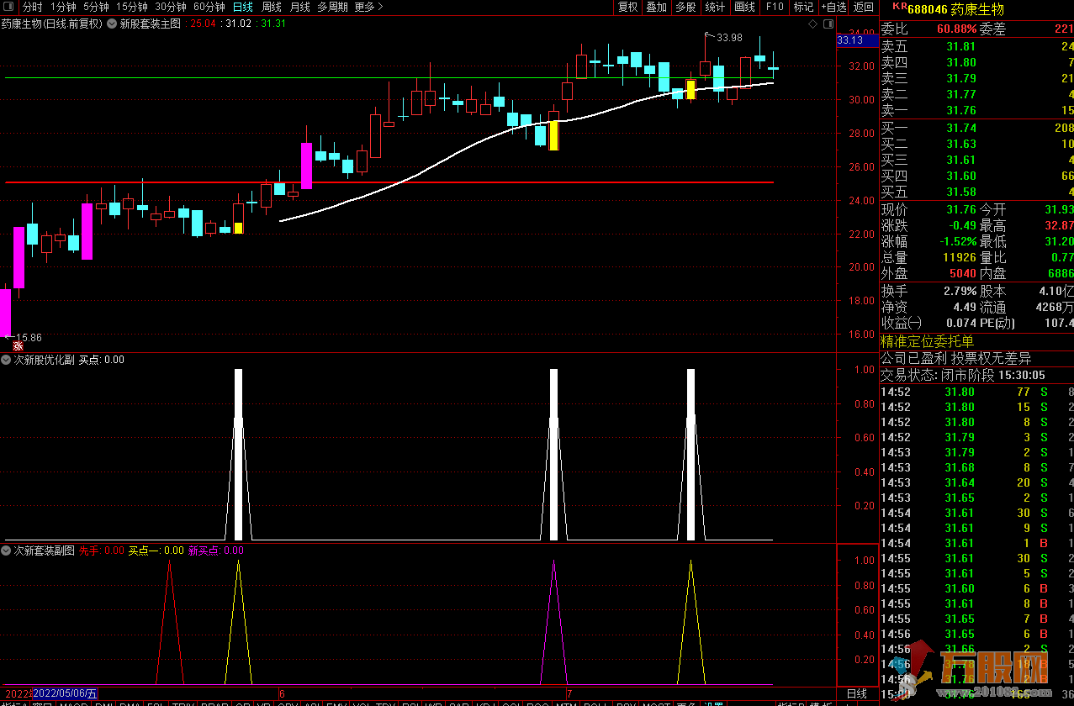Select the 买一 bid row at 31.74
The height and width of the screenshot is (706, 1074).
tap(977, 128)
